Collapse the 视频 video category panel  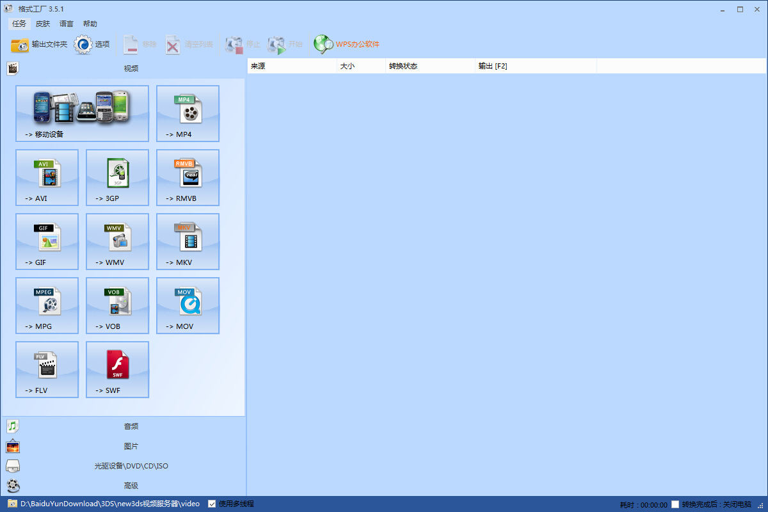coord(124,68)
